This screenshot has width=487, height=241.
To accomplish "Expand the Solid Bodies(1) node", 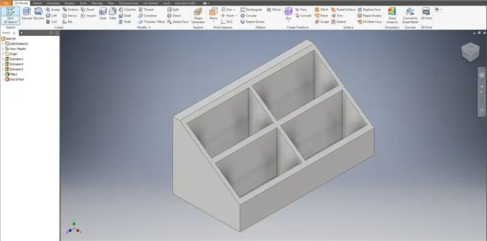I will (3, 44).
